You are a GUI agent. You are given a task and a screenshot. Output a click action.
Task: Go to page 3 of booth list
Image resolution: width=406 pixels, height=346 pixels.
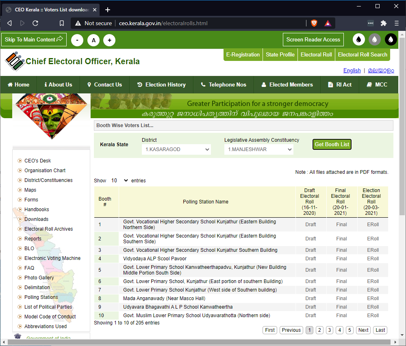pos(330,330)
